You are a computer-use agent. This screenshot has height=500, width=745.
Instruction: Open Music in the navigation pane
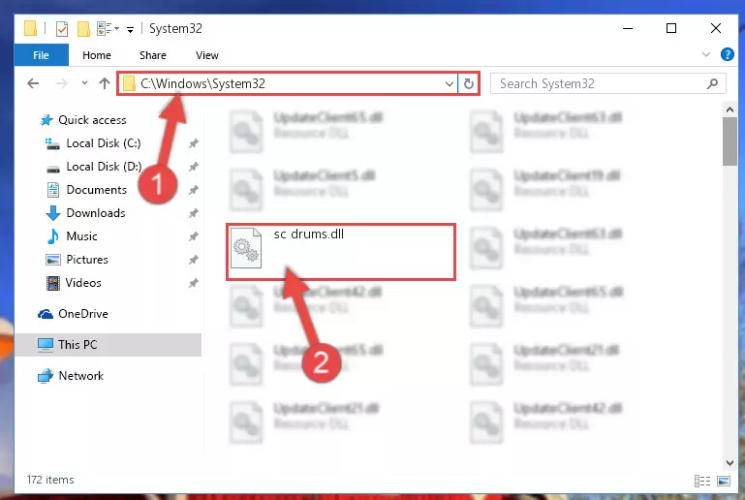[x=81, y=236]
